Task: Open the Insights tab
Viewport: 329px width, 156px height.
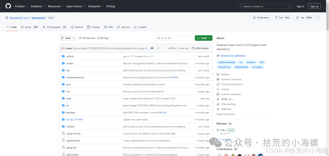Action: point(140,27)
